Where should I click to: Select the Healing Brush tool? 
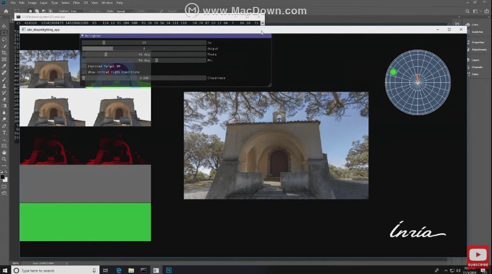(x=4, y=73)
